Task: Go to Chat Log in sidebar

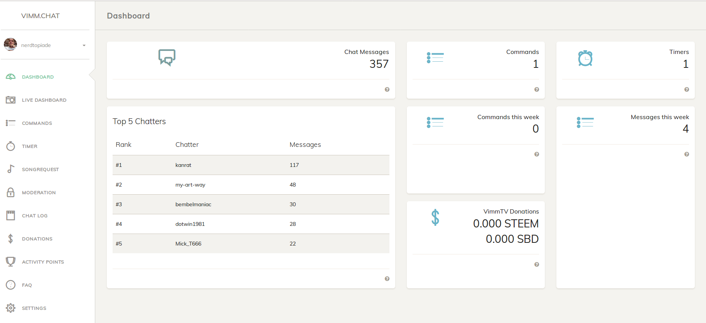Action: pyautogui.click(x=35, y=216)
